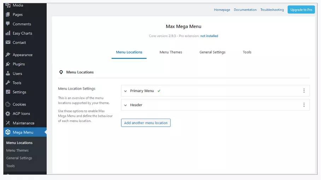321x180 pixels.
Task: Open the Tools tab in Max Mega Menu
Action: coord(247,52)
